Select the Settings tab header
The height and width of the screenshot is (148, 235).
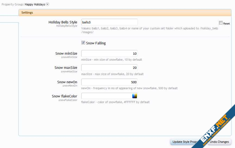(27, 13)
